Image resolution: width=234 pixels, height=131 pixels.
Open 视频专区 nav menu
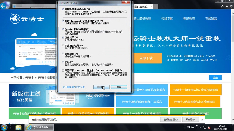click(x=167, y=18)
